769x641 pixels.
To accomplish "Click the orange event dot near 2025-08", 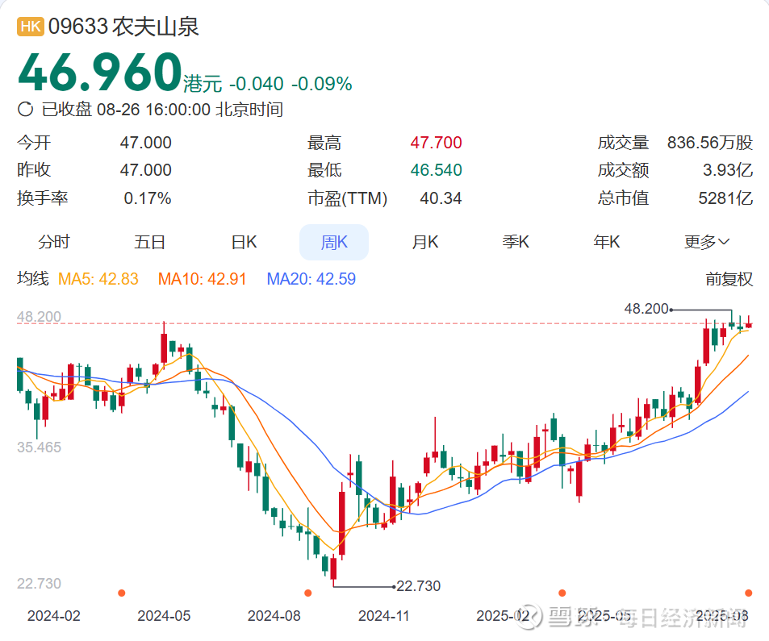I will tap(748, 593).
